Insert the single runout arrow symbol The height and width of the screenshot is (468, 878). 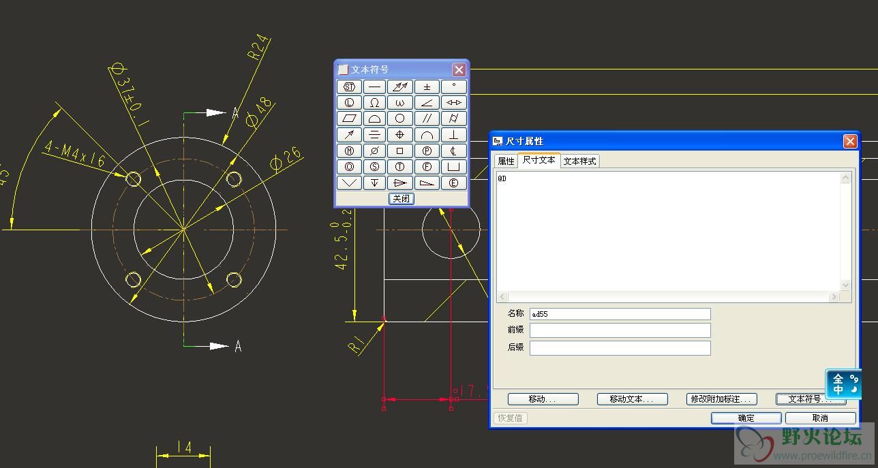349,134
